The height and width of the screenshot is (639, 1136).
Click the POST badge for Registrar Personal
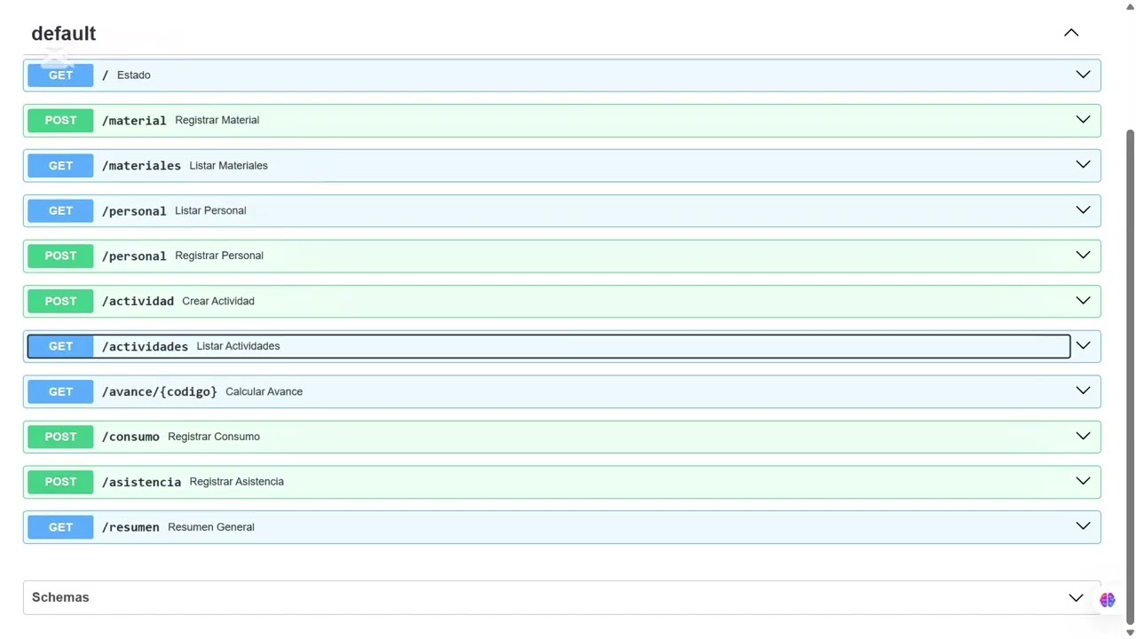click(60, 256)
